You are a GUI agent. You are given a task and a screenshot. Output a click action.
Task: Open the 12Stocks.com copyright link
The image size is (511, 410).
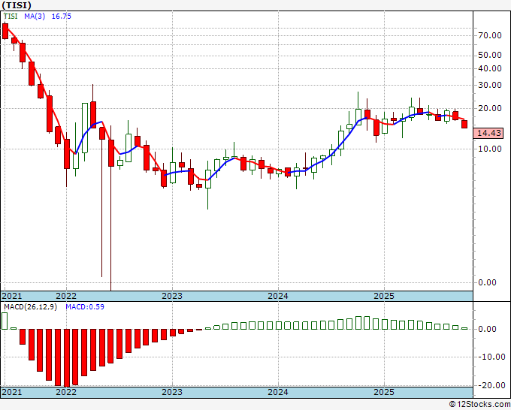tap(479, 405)
